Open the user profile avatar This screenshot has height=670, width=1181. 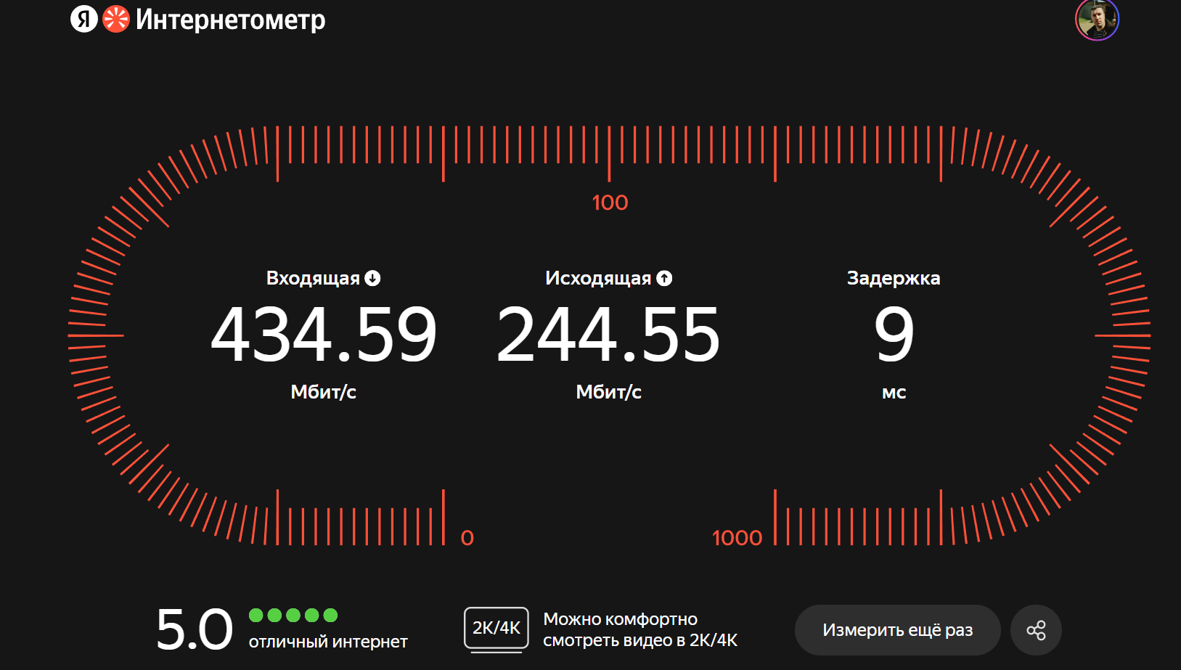pyautogui.click(x=1097, y=20)
